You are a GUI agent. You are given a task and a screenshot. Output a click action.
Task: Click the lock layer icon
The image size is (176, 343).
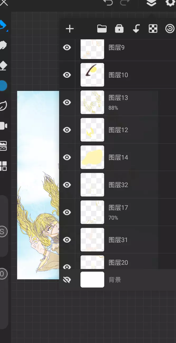(x=119, y=29)
